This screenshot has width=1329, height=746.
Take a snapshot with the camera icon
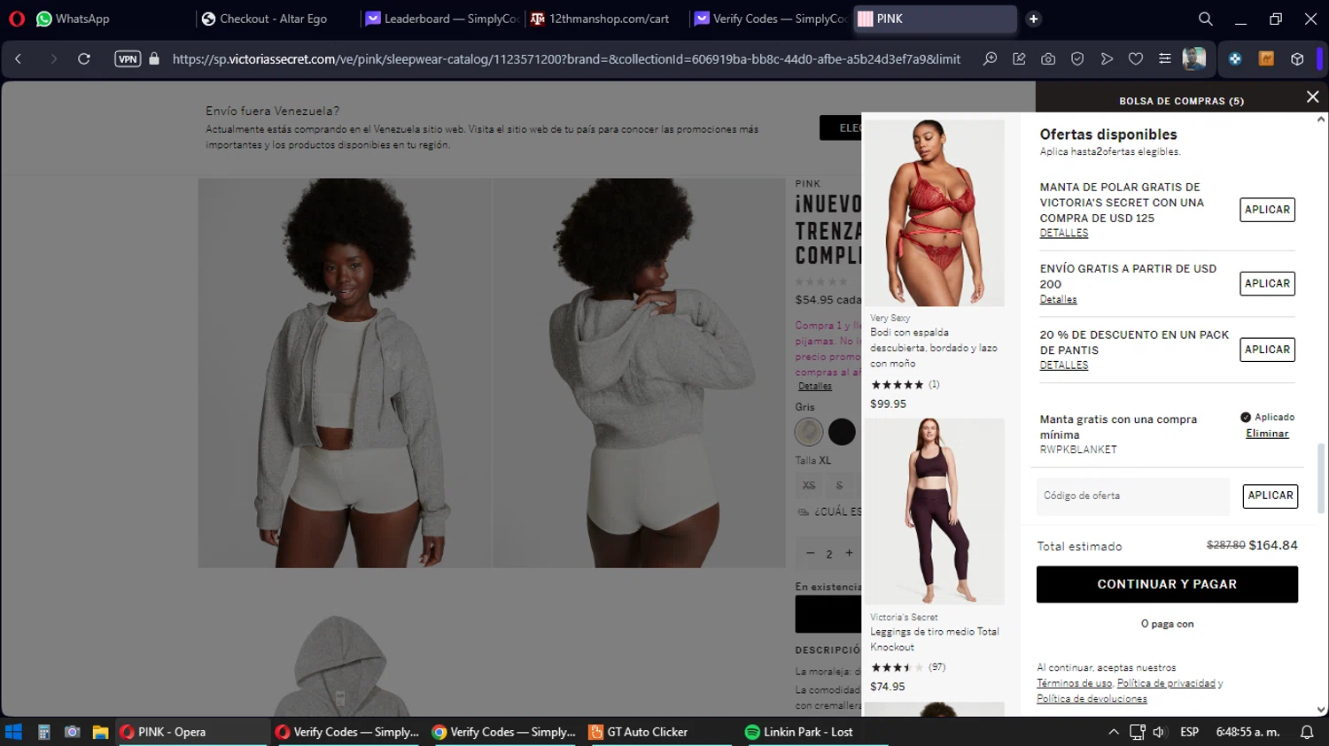pos(1048,59)
